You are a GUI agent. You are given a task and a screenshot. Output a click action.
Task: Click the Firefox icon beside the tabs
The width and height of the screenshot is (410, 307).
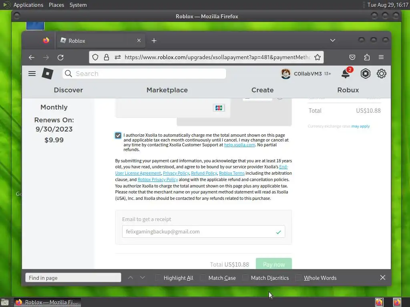coord(46,40)
